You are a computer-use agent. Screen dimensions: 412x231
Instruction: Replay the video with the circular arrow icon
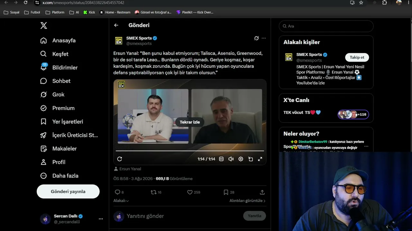120,159
